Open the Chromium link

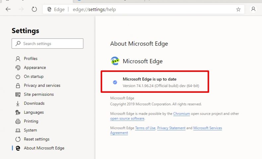click(x=181, y=114)
